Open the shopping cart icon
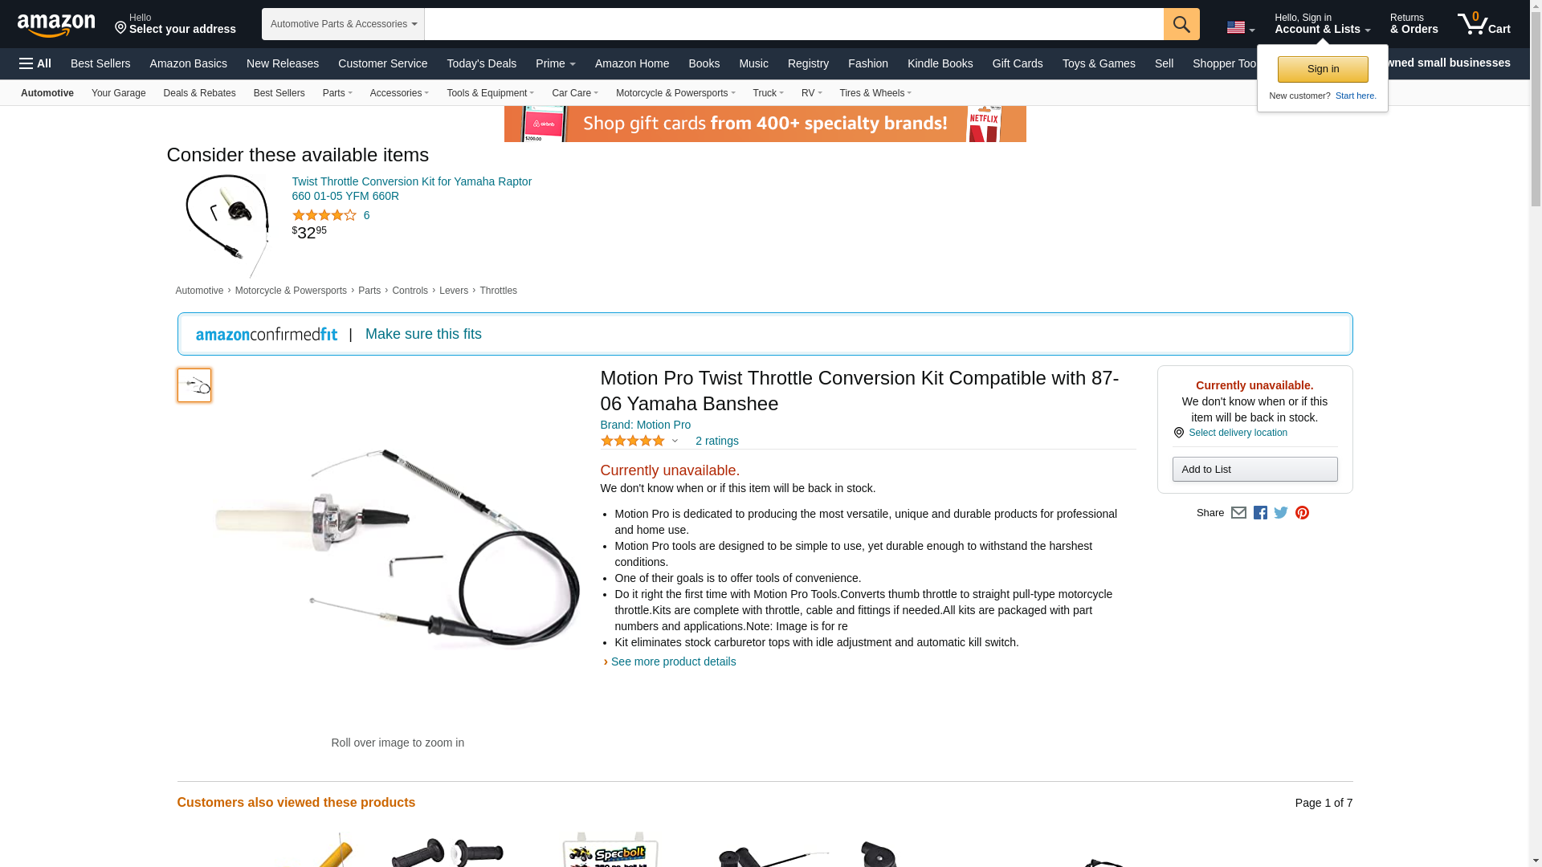The width and height of the screenshot is (1542, 867). [1484, 23]
